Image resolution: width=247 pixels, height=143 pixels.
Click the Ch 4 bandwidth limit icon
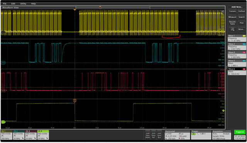pos(47,138)
